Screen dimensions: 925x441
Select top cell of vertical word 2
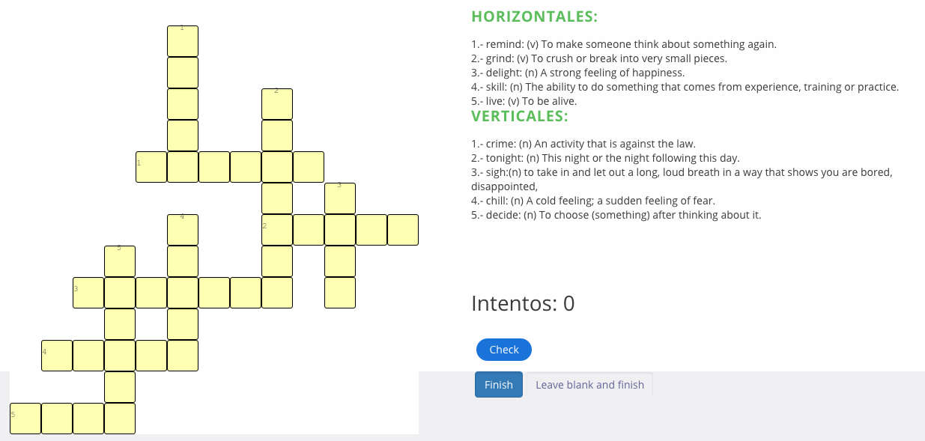[277, 104]
